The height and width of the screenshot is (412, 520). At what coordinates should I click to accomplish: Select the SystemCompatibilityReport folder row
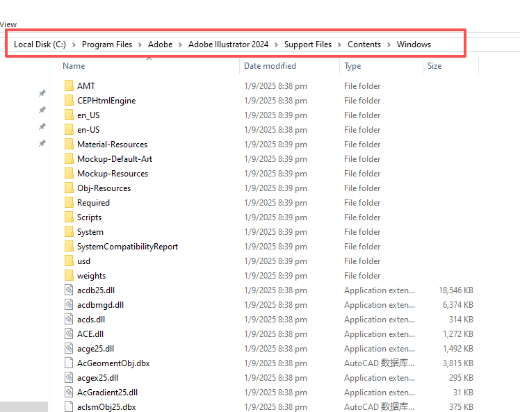[127, 247]
